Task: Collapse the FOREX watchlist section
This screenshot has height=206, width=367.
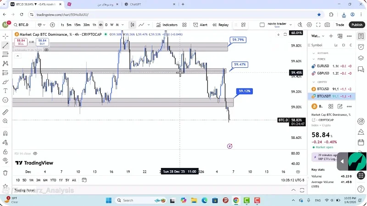Action: click(314, 59)
